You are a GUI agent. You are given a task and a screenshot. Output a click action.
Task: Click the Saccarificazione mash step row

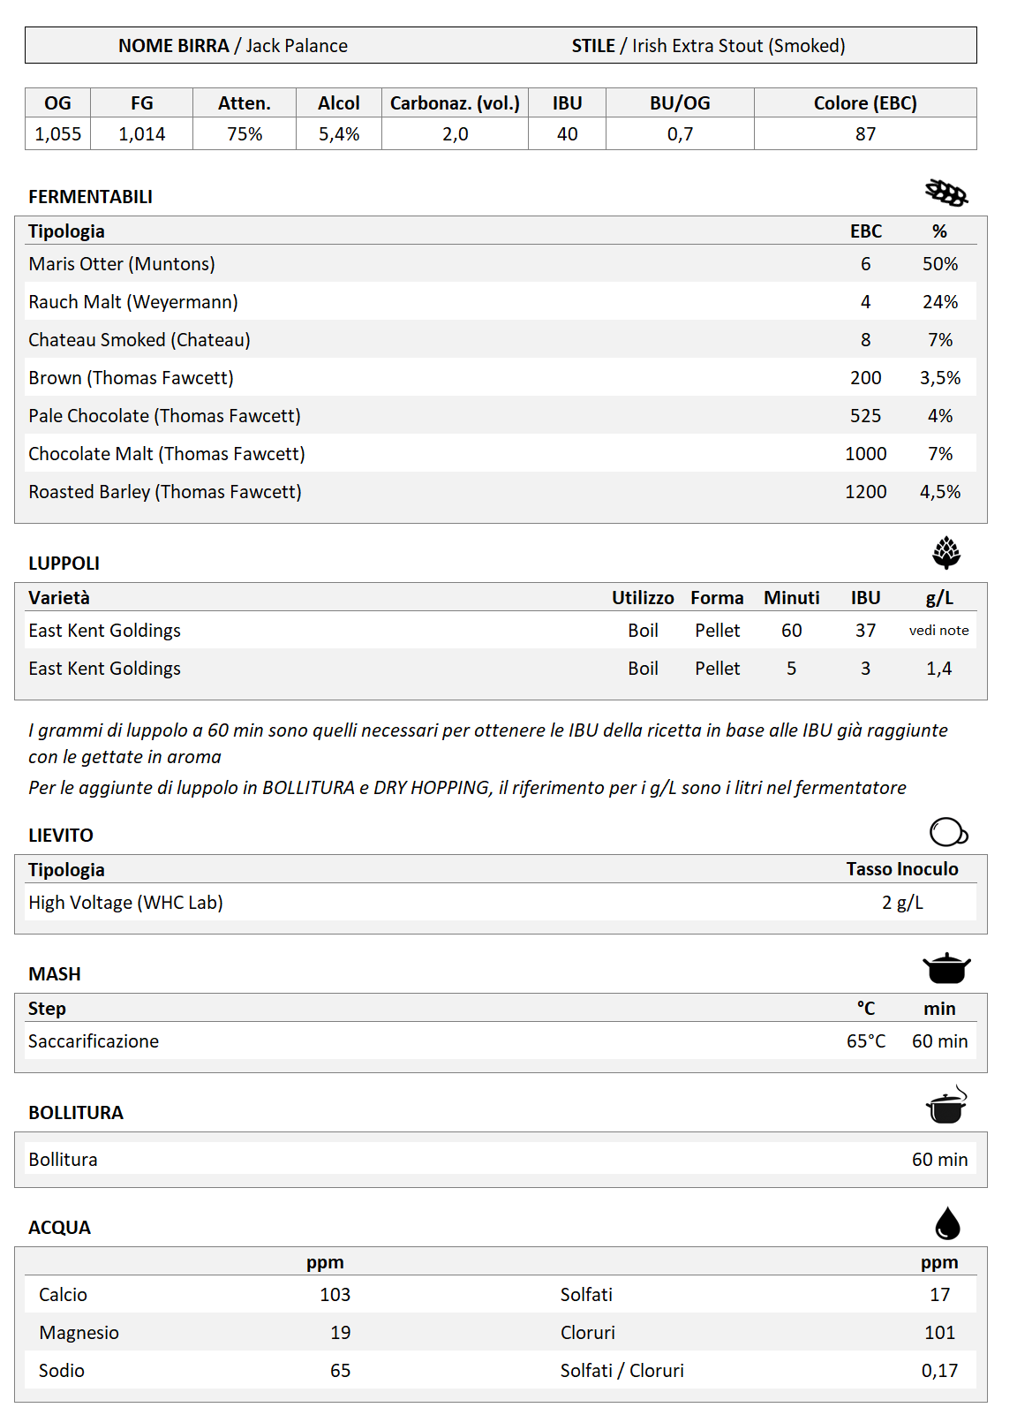94,1041
